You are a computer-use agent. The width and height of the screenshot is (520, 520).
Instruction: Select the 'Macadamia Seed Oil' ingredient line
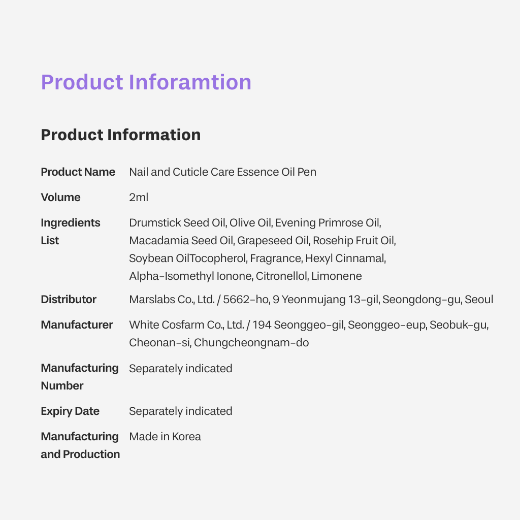click(262, 241)
